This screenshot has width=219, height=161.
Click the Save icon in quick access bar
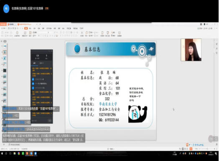(x=9, y=28)
